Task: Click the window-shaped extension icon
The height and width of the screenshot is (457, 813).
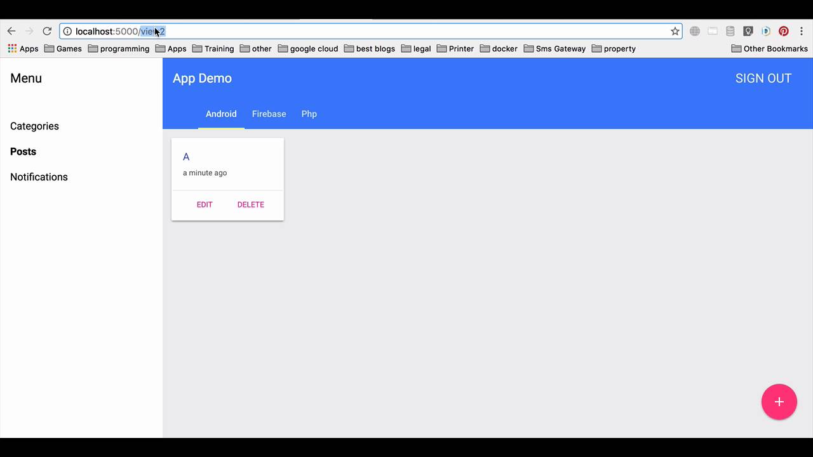Action: (x=713, y=31)
